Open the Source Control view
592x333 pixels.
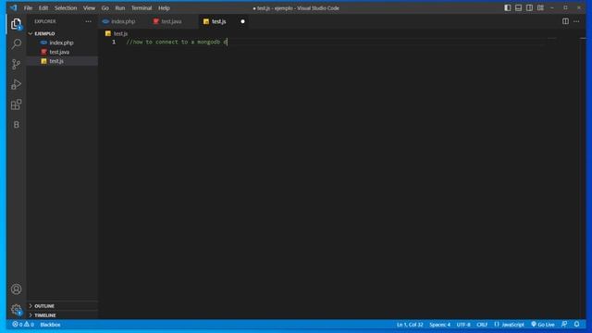[x=16, y=64]
